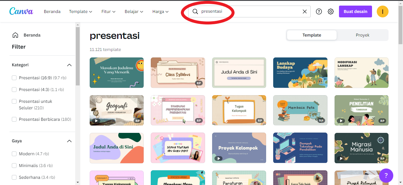Open the help question mark icon
Image resolution: width=403 pixels, height=185 pixels.
[319, 11]
